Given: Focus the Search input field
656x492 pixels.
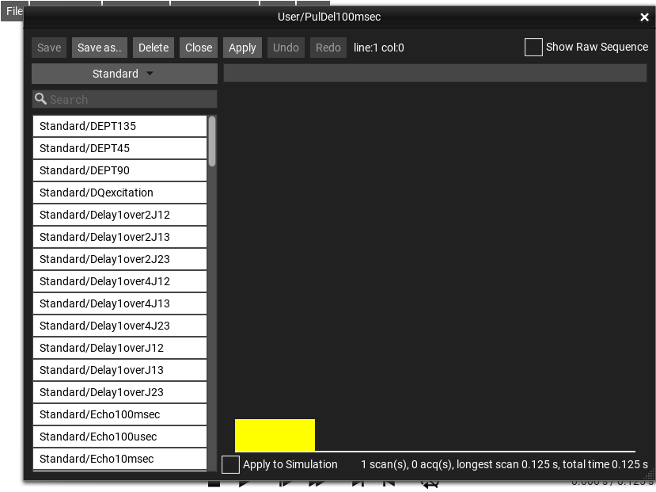Looking at the screenshot, I should [131, 99].
